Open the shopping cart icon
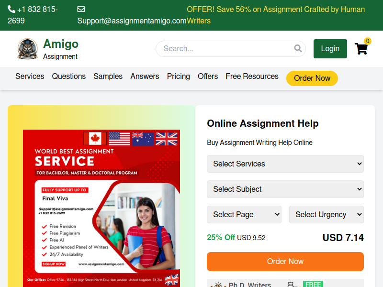The image size is (383, 287). [361, 49]
